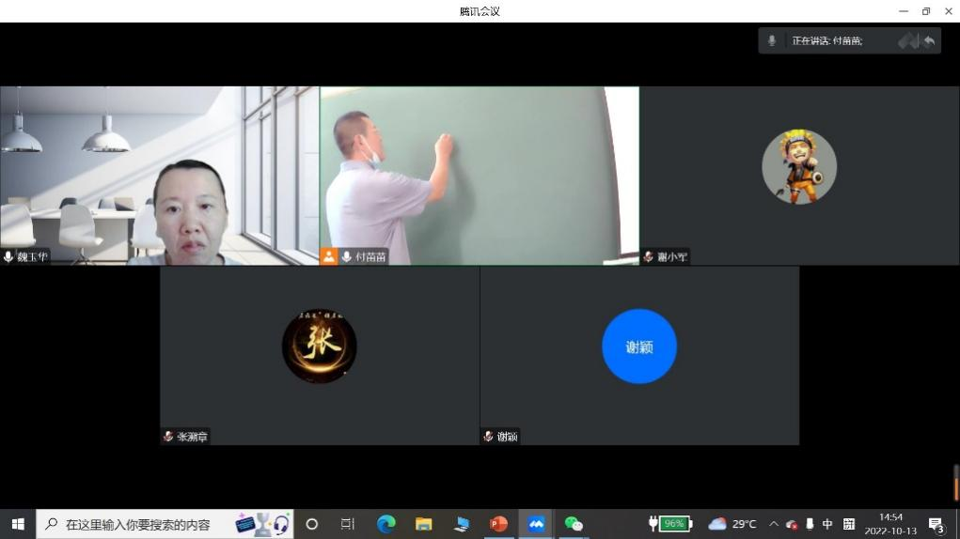Launch Microsoft Edge from the taskbar

coord(386,524)
